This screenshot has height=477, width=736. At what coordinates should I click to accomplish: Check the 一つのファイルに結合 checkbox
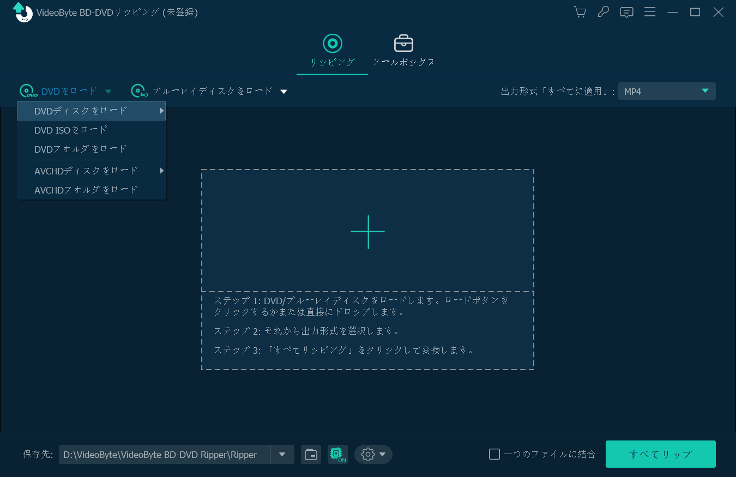tap(493, 453)
